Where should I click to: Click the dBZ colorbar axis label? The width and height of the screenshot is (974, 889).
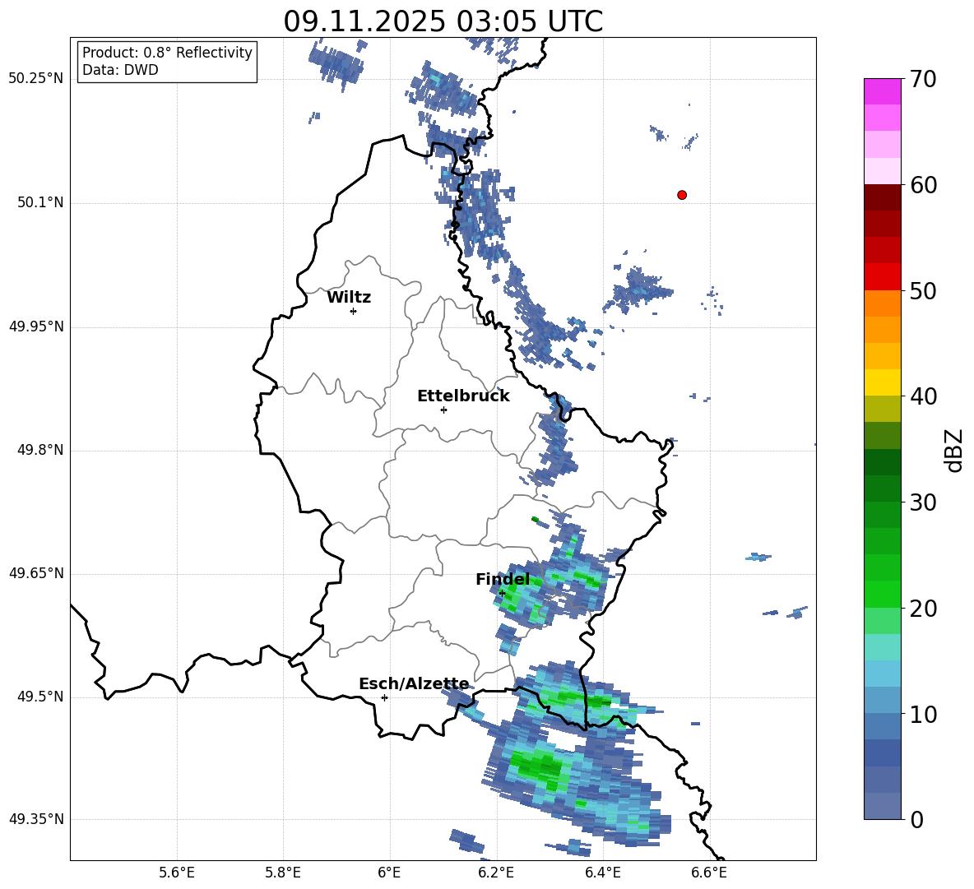point(954,450)
